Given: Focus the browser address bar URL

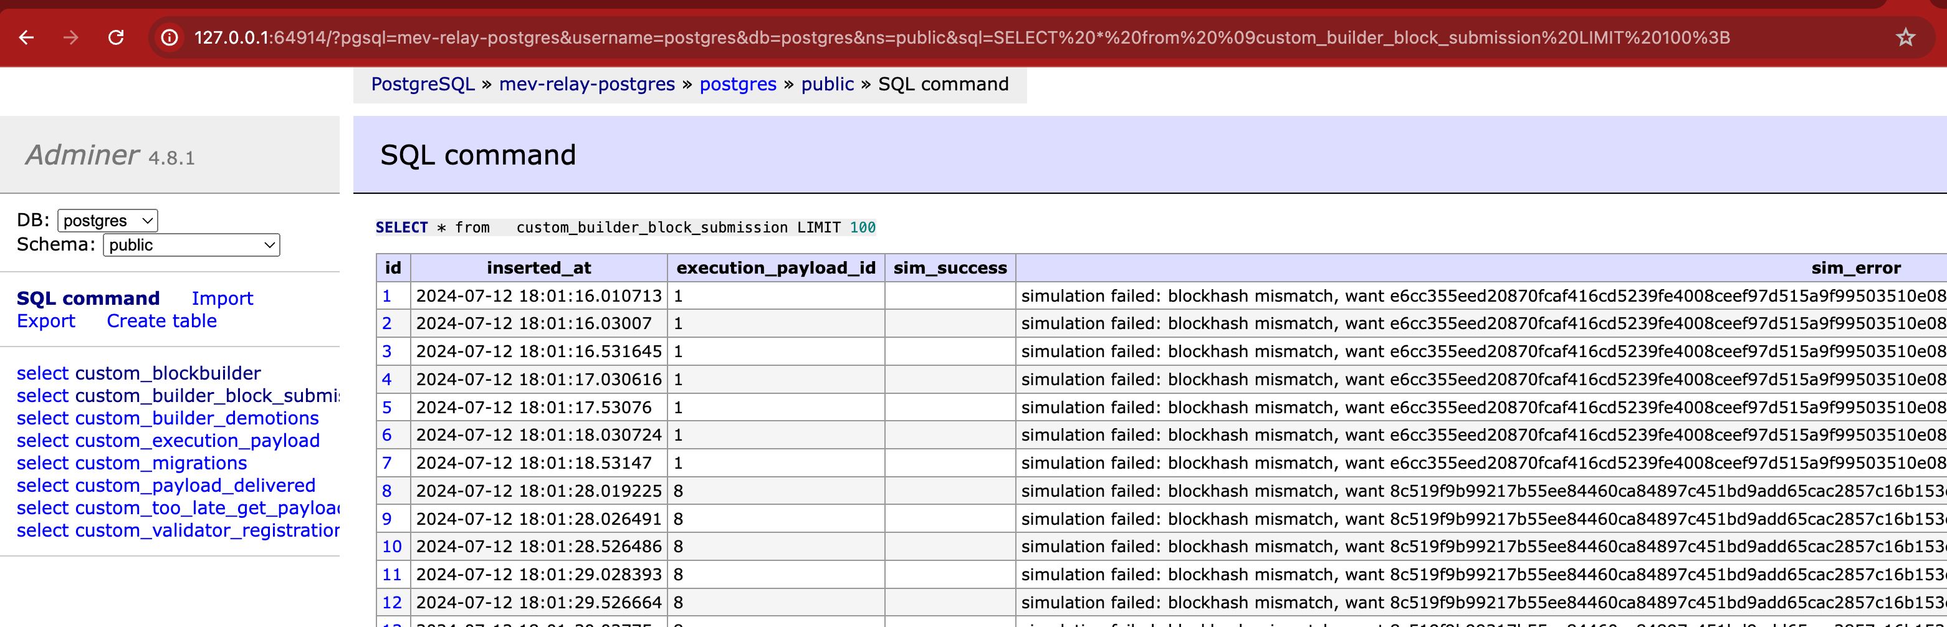Looking at the screenshot, I should click(962, 37).
